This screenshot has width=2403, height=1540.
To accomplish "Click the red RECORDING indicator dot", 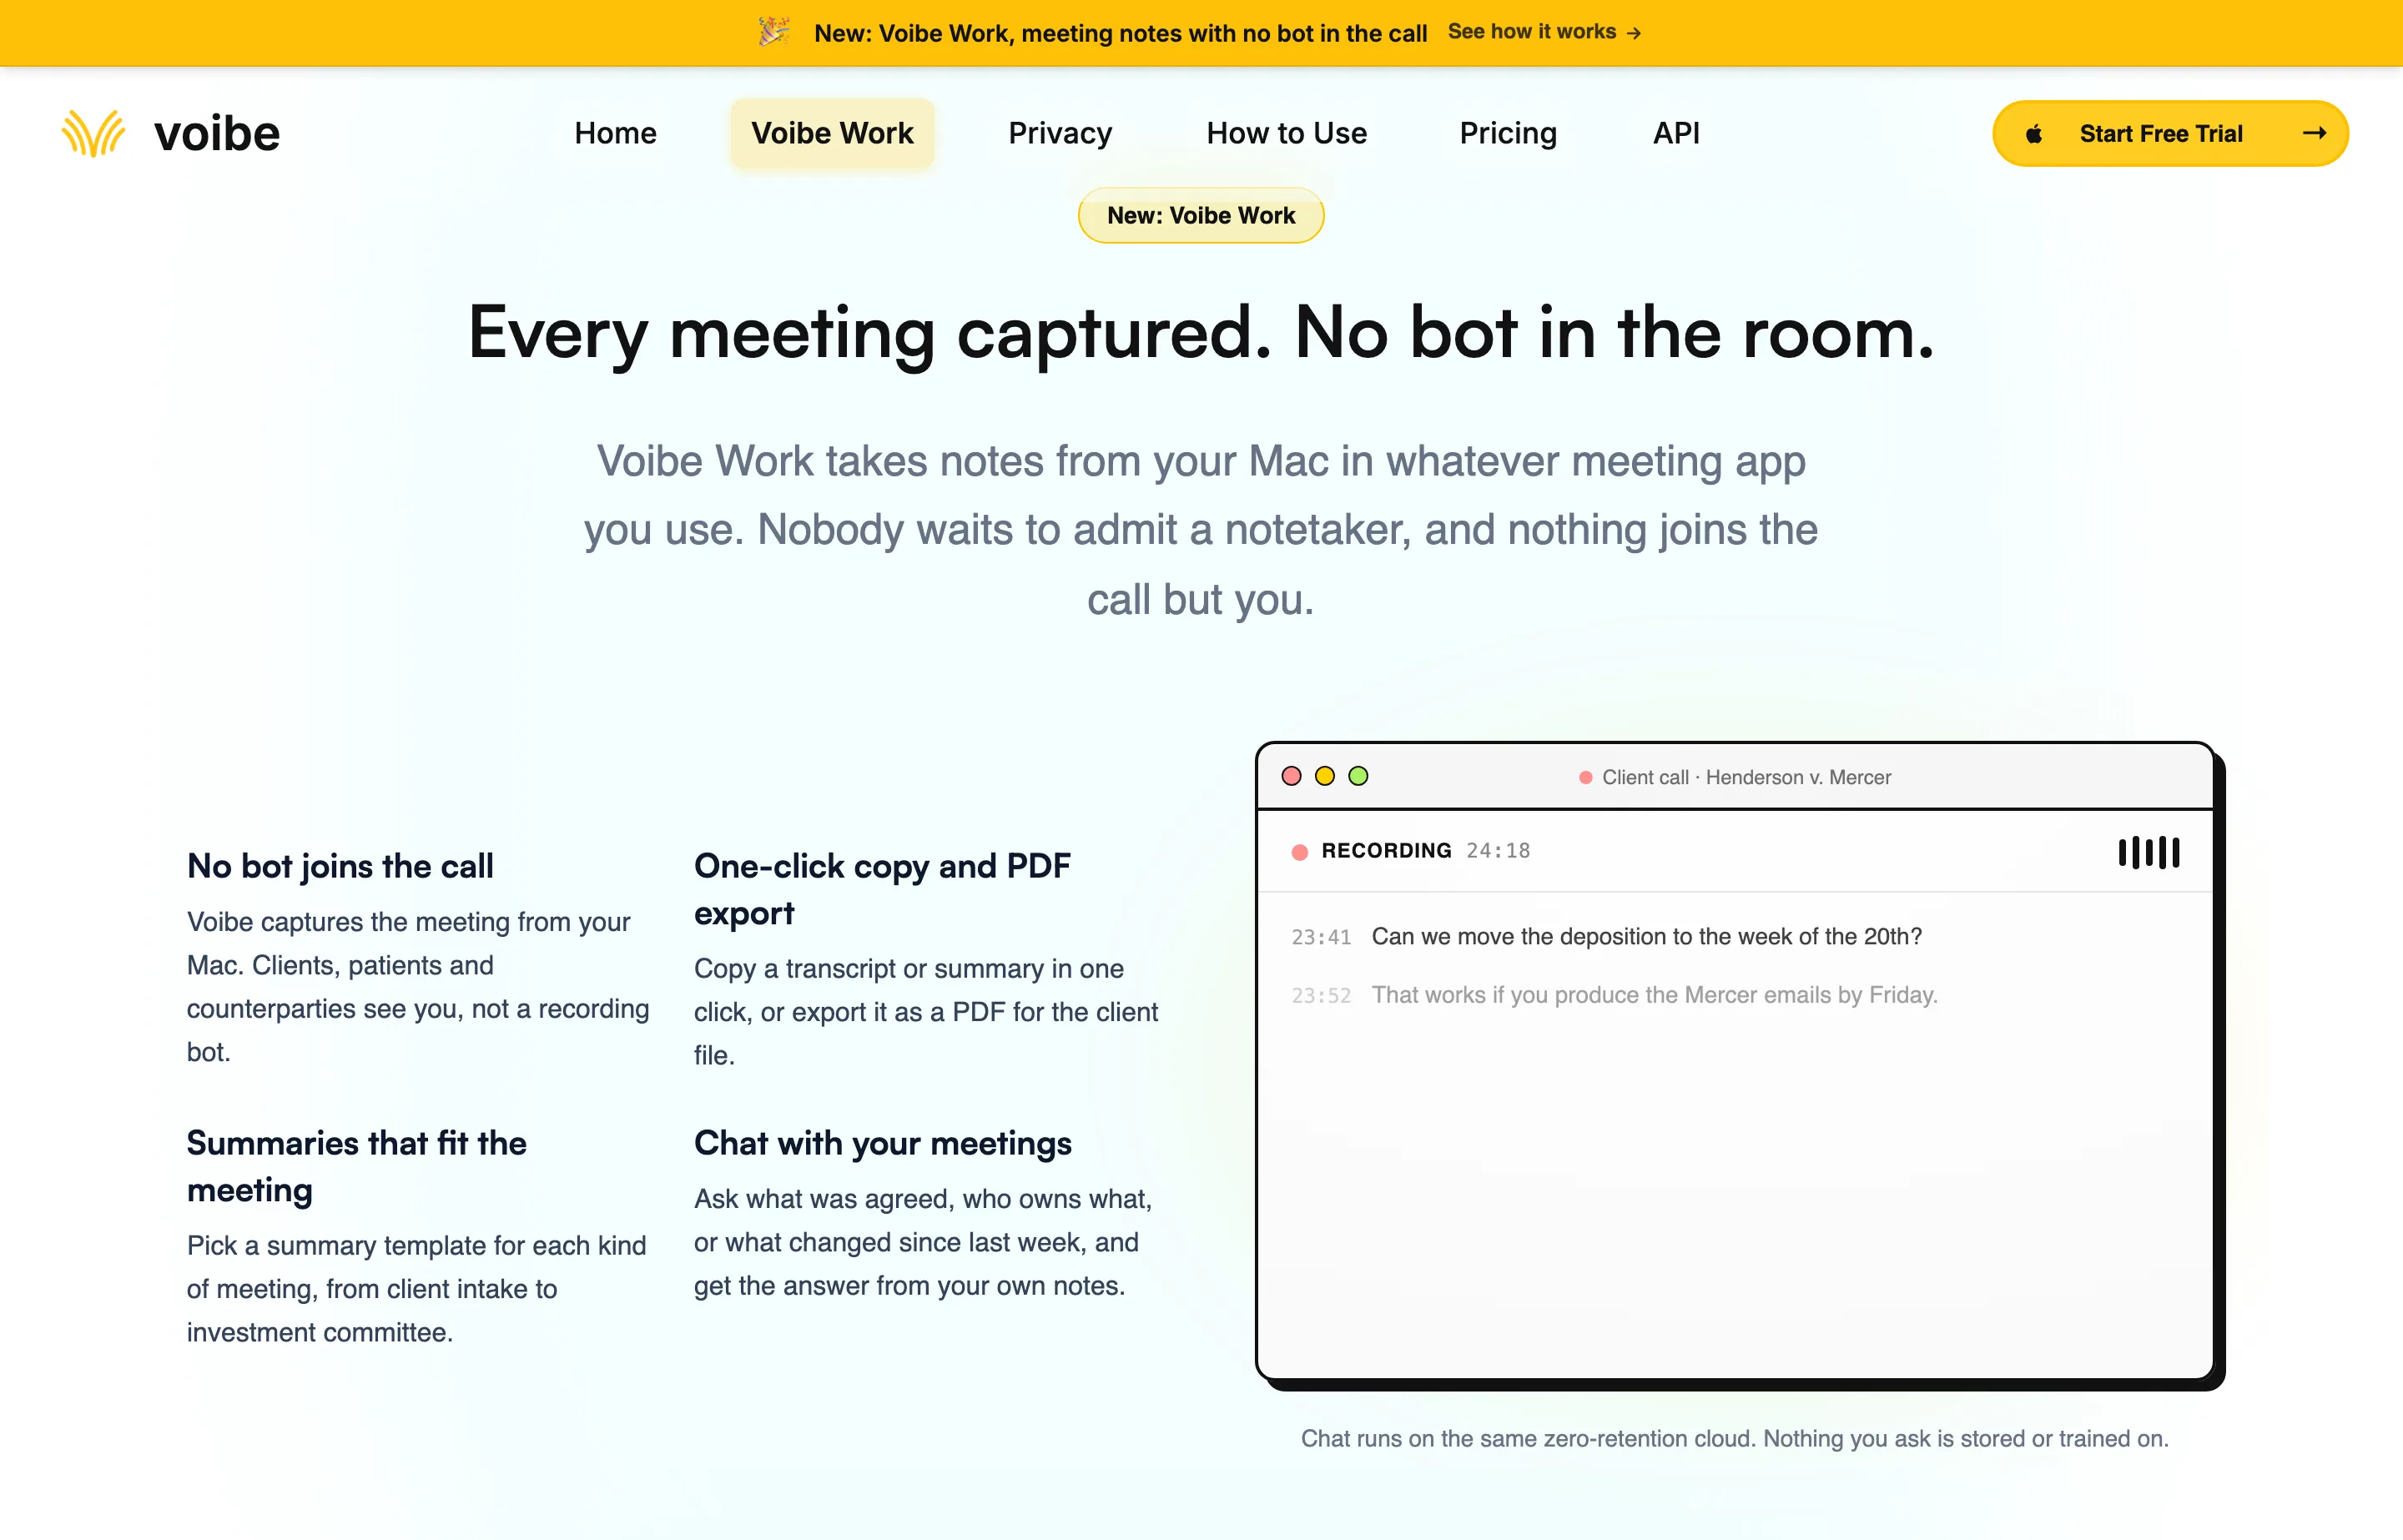I will pyautogui.click(x=1299, y=851).
